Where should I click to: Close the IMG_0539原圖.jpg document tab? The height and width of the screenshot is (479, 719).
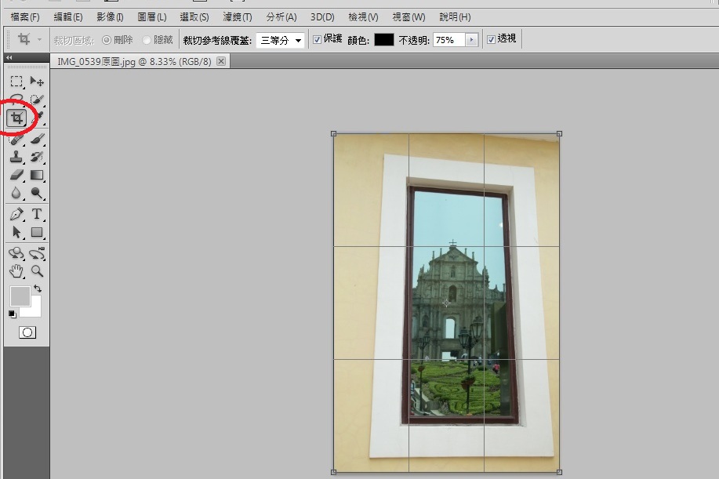[x=221, y=61]
